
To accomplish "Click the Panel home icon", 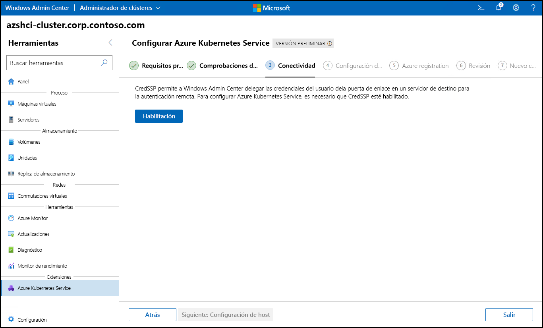I will pyautogui.click(x=11, y=81).
